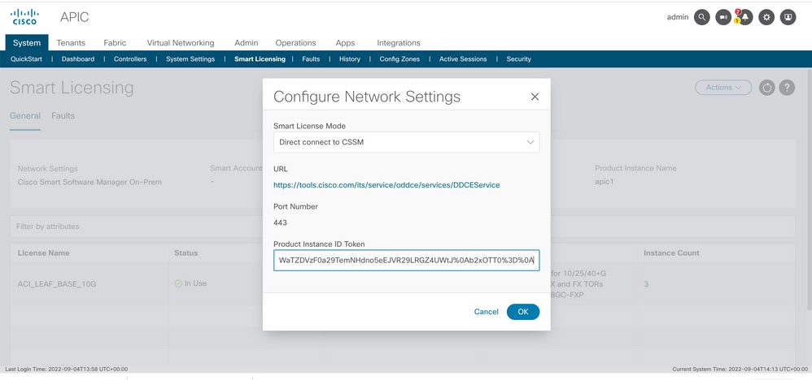Open the alerts bell icon
The height and width of the screenshot is (380, 812).
point(744,17)
